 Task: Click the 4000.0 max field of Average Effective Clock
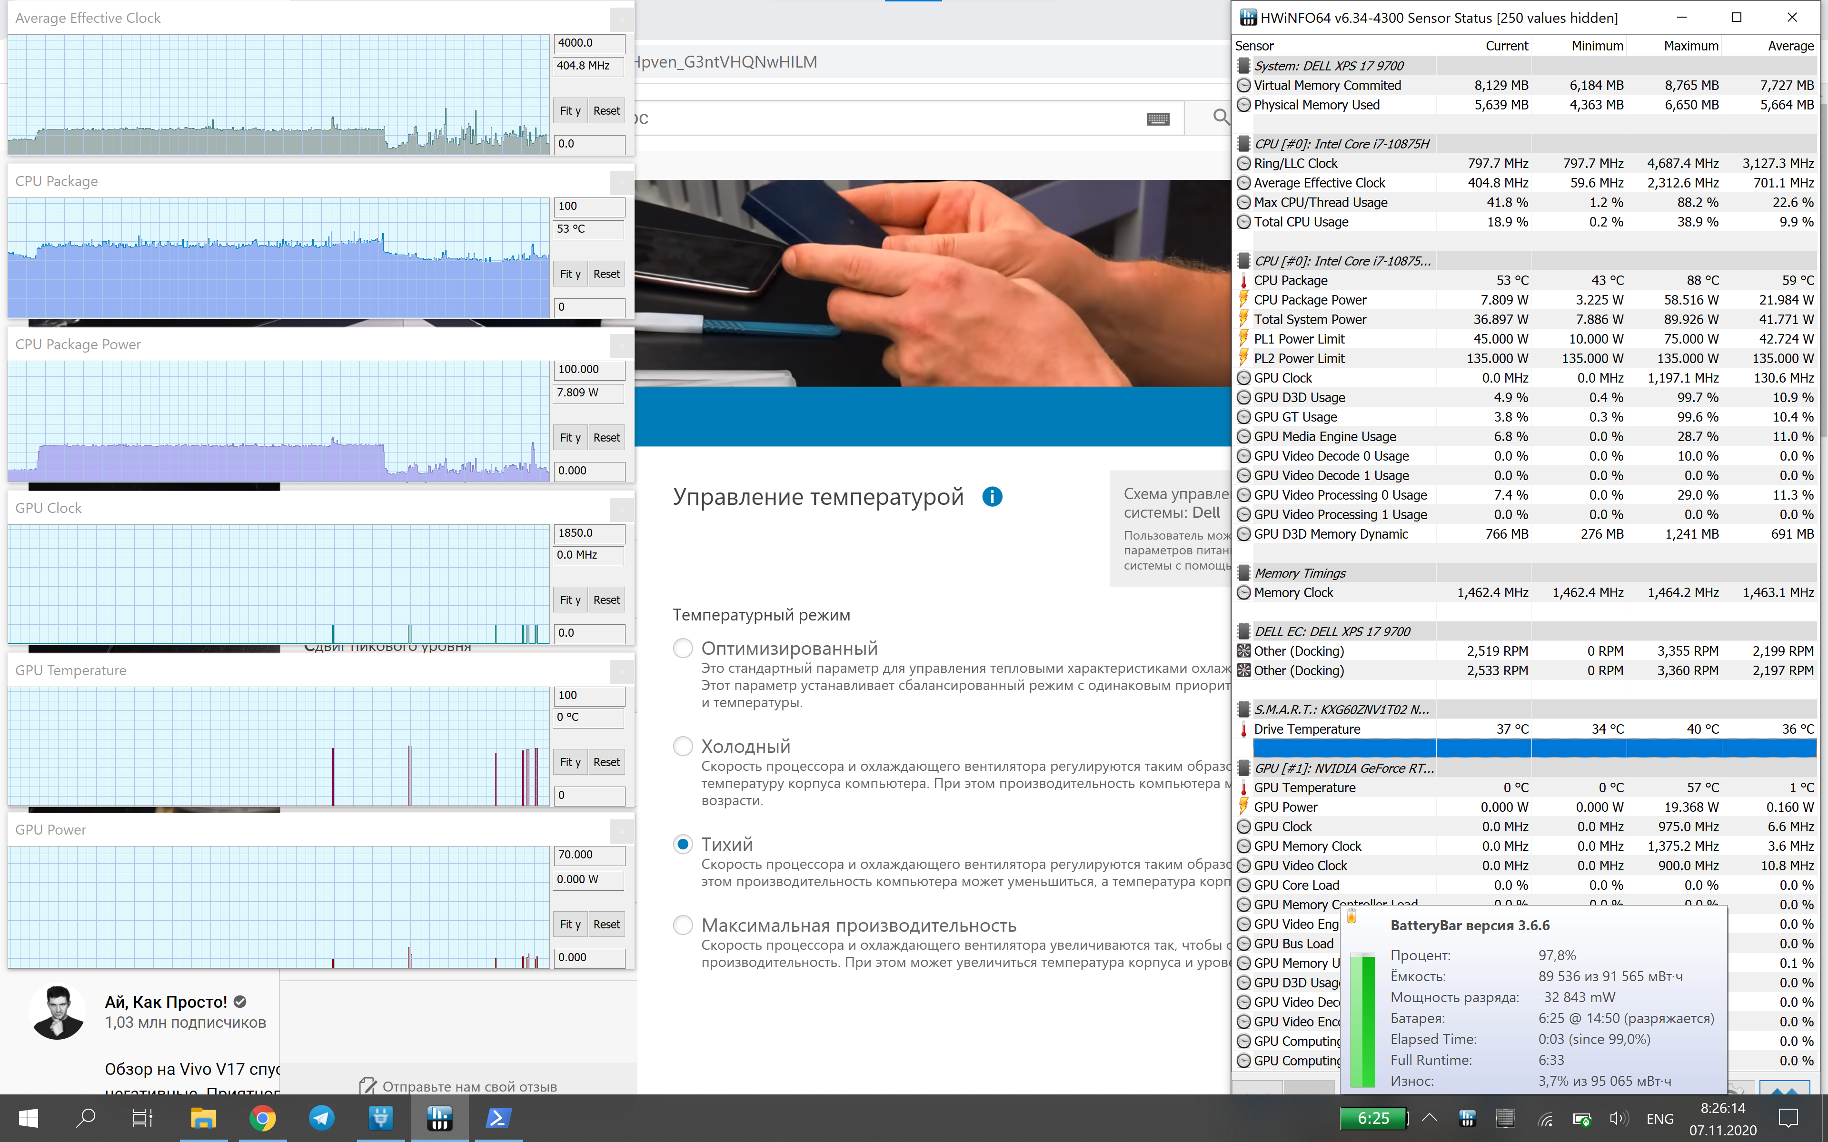pos(589,43)
